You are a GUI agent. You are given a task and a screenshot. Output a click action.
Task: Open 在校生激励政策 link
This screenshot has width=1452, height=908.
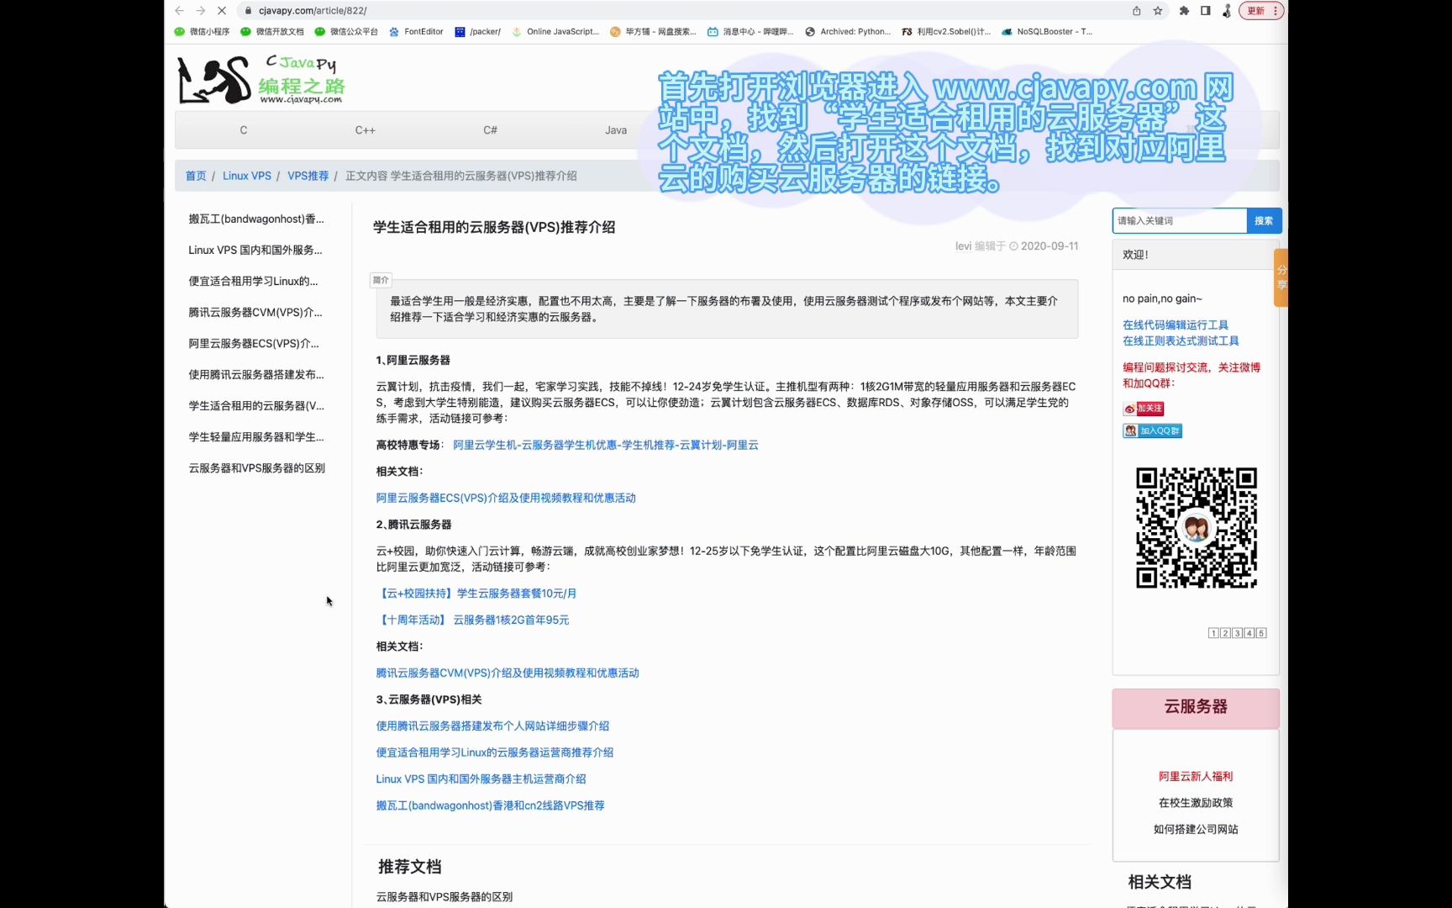pos(1196,803)
